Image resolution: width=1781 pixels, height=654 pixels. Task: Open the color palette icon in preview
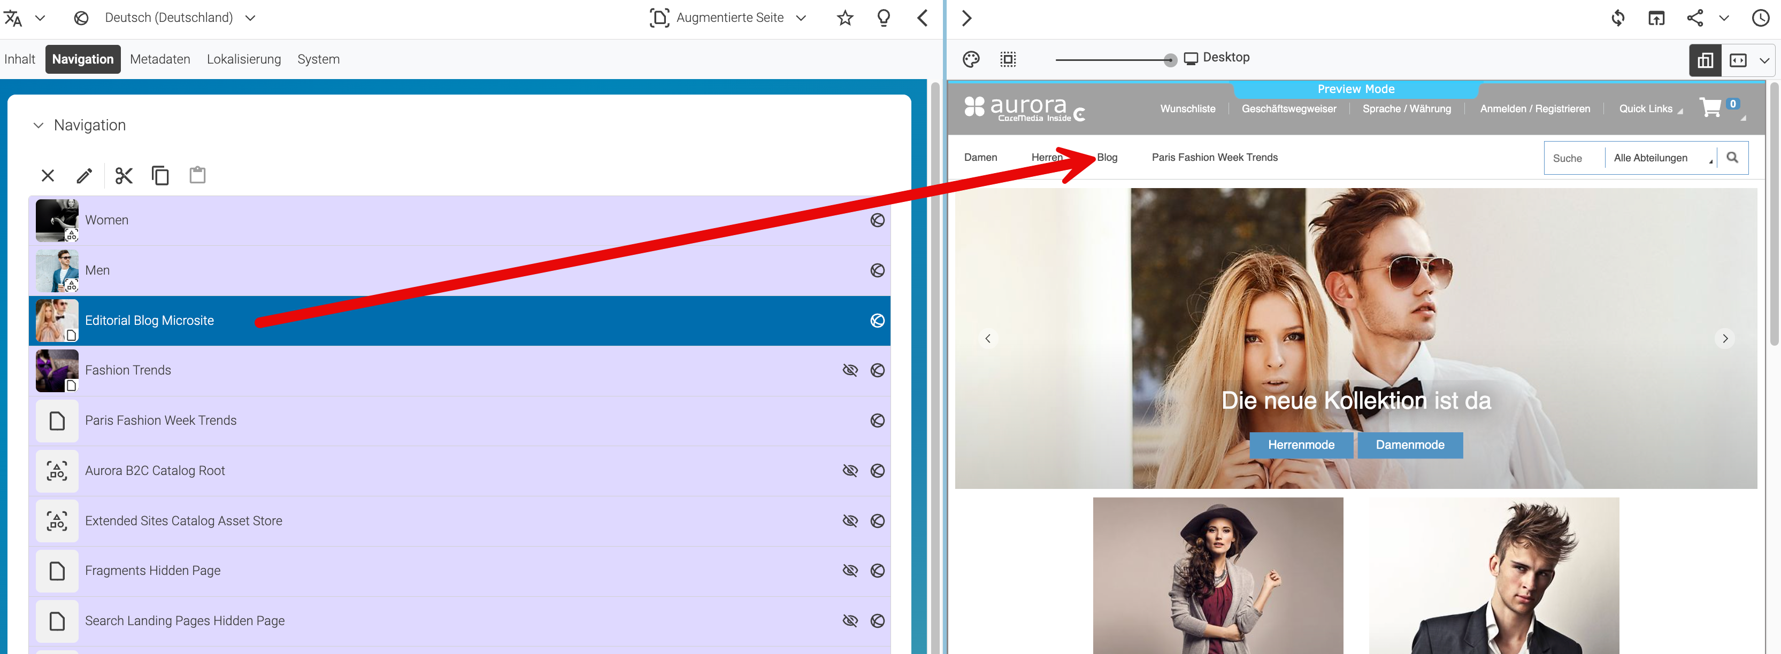[x=971, y=59]
